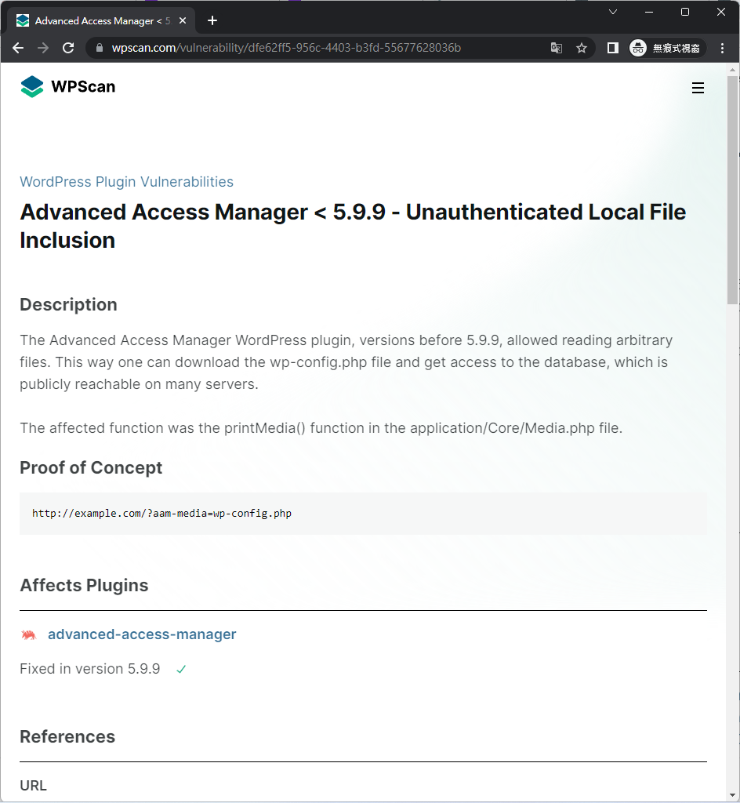
Task: Click the proof of concept URL code
Action: [161, 514]
